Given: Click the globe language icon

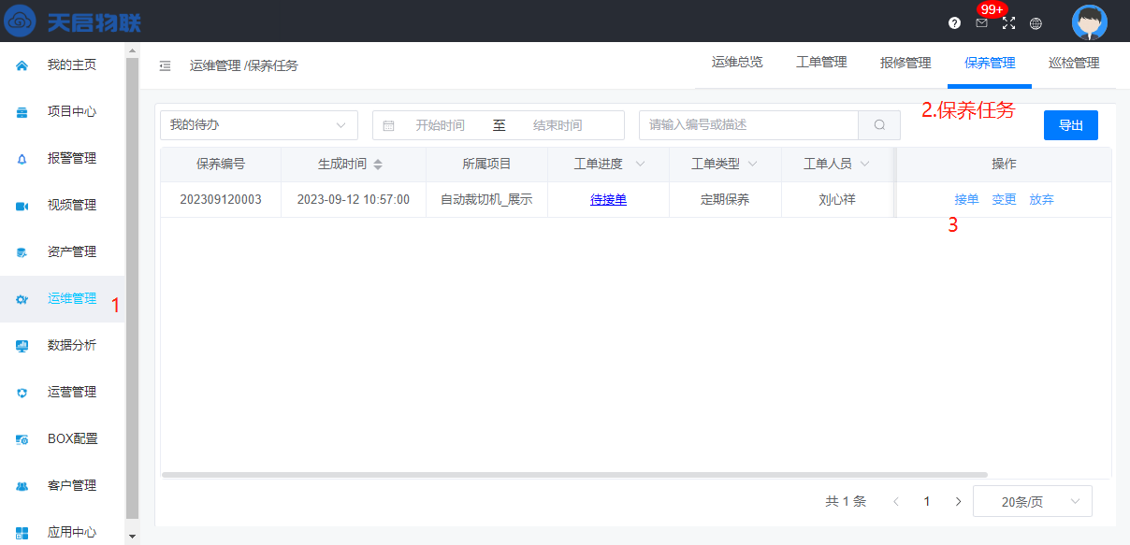Looking at the screenshot, I should (1036, 23).
